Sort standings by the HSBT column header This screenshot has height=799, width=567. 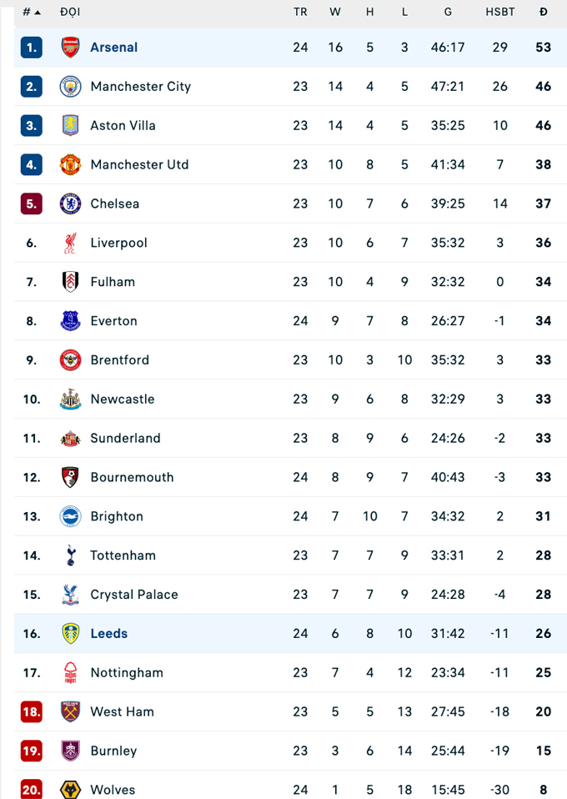tap(499, 12)
